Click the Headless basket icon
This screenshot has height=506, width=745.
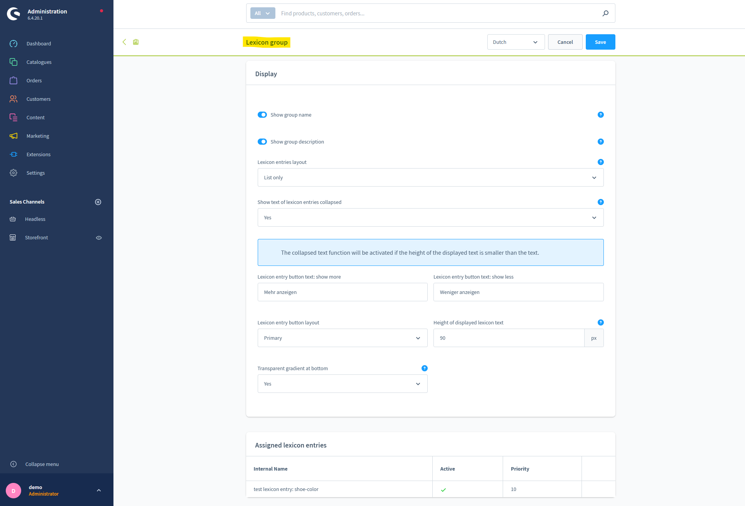tap(13, 219)
